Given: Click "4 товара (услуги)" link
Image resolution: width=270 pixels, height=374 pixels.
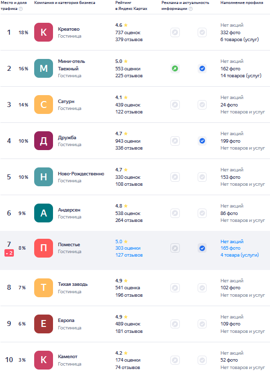Looking at the screenshot, I should tap(239, 255).
